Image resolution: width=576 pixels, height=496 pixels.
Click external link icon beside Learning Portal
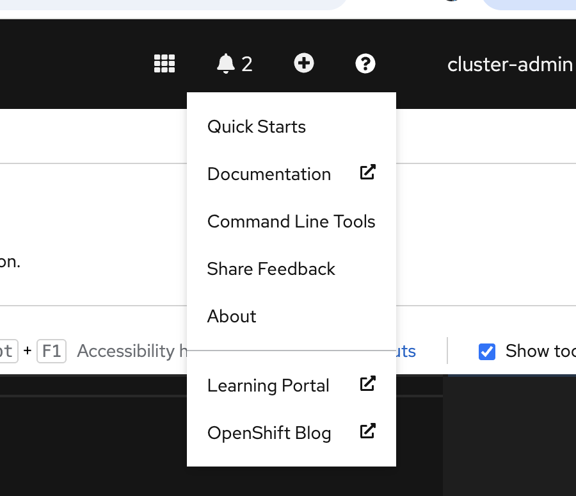367,384
